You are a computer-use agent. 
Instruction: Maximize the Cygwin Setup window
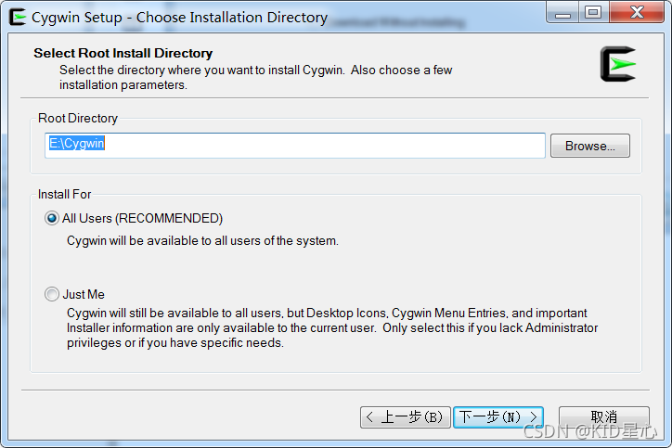[x=594, y=12]
